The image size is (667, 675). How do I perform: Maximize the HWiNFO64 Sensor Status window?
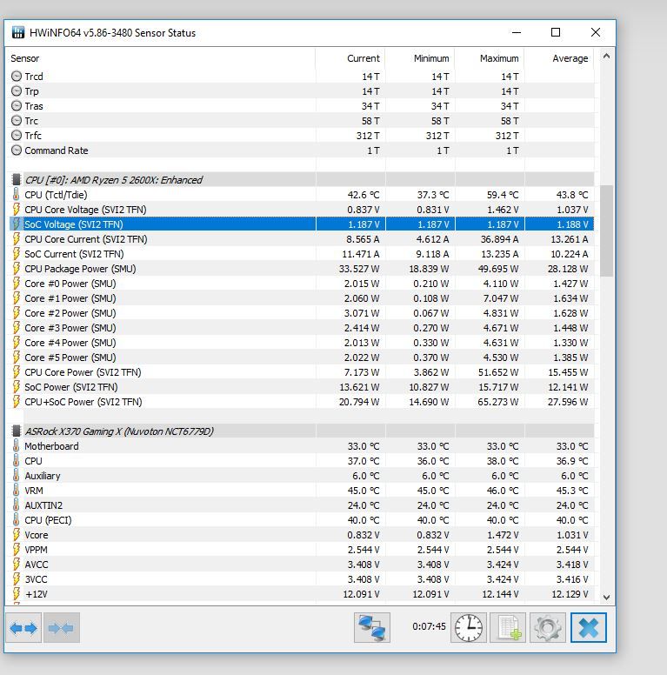pos(556,32)
